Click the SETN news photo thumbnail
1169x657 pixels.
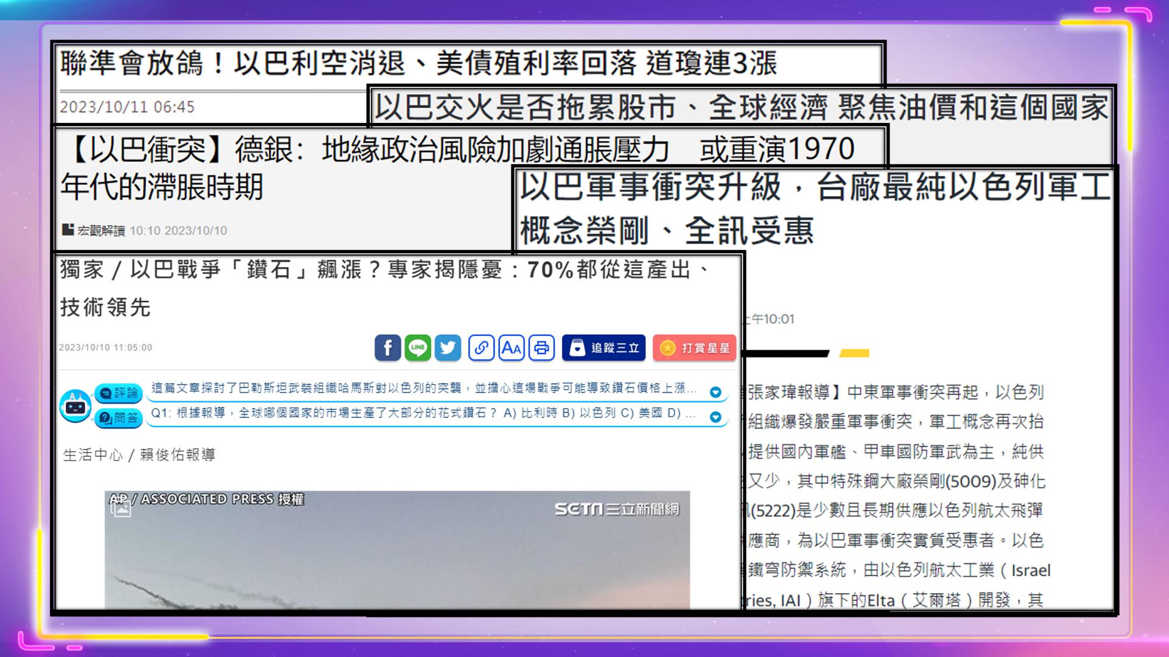coord(397,549)
